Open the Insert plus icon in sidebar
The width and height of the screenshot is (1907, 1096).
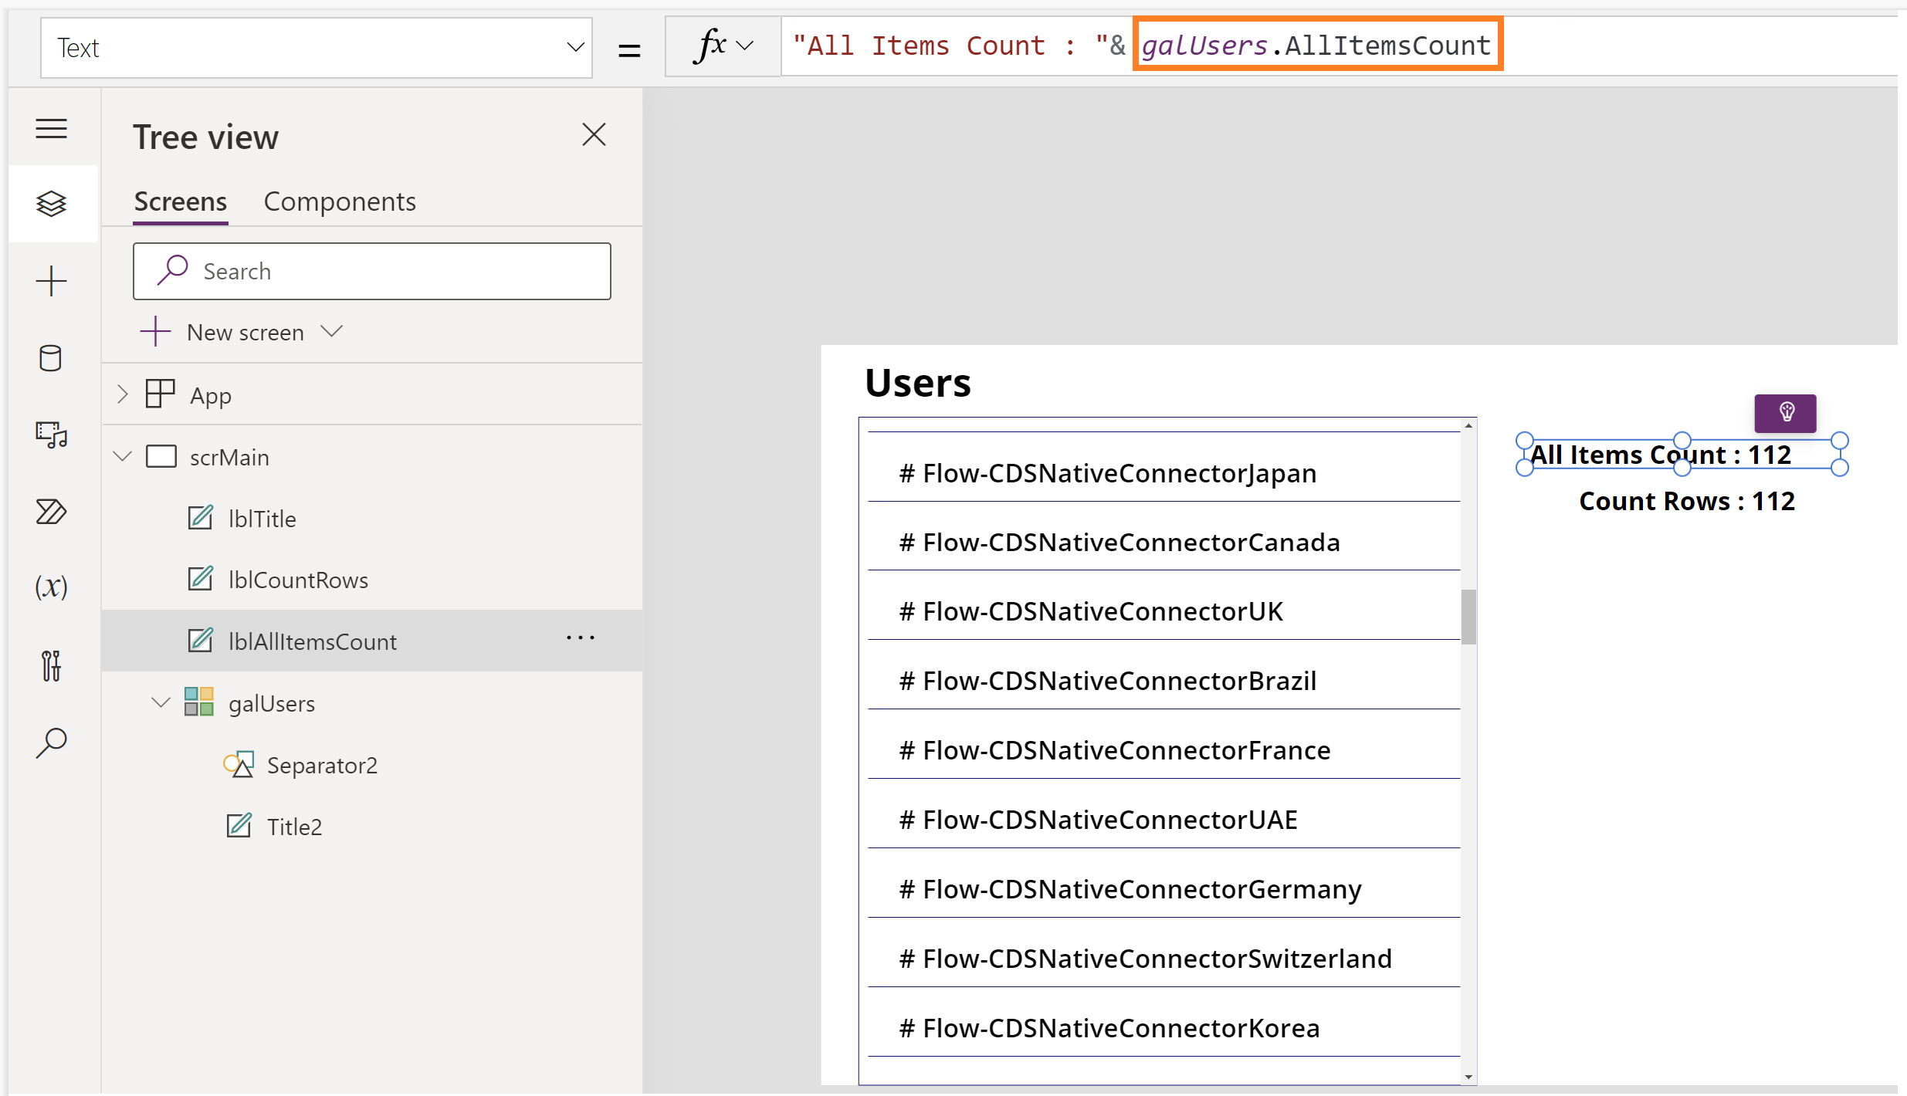(x=51, y=281)
